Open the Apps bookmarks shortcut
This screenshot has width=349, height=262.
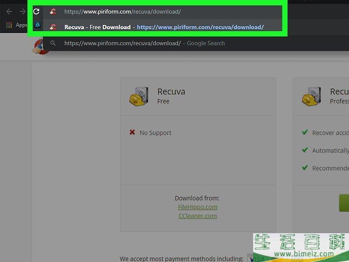click(x=16, y=25)
